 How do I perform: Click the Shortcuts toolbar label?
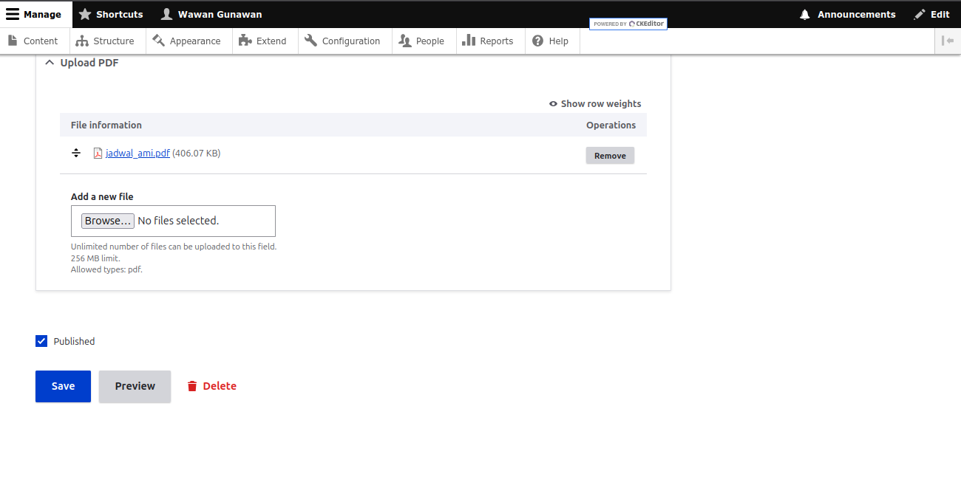point(120,14)
